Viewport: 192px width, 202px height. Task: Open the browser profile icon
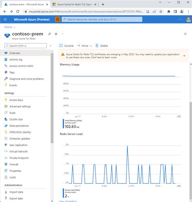[x=182, y=12]
